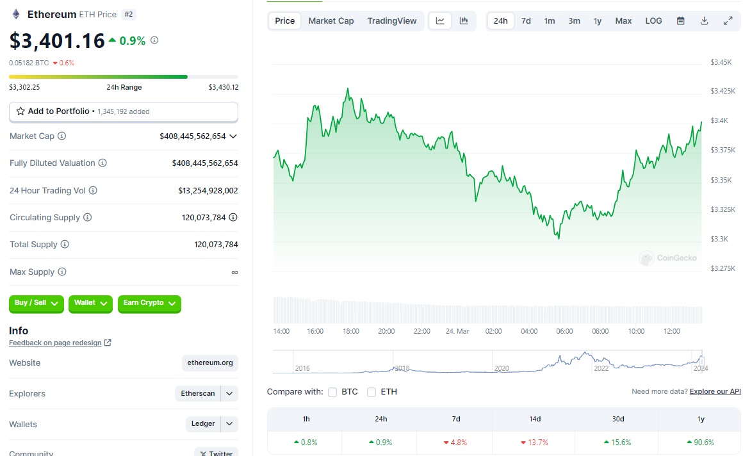Image resolution: width=743 pixels, height=456 pixels.
Task: Click the 30d 15.6% change cell
Action: coord(618,443)
